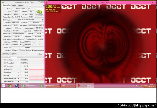
Task: Click TechPowerUp taskbar button beside globe icon
Action: 30,86
